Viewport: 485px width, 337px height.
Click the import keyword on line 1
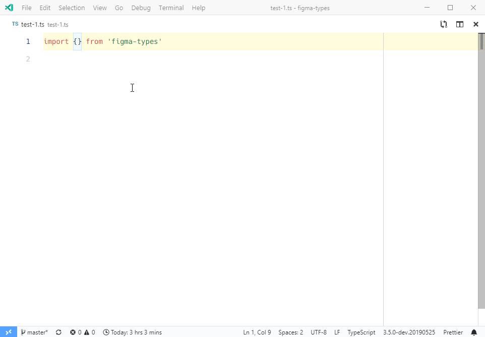click(x=56, y=41)
